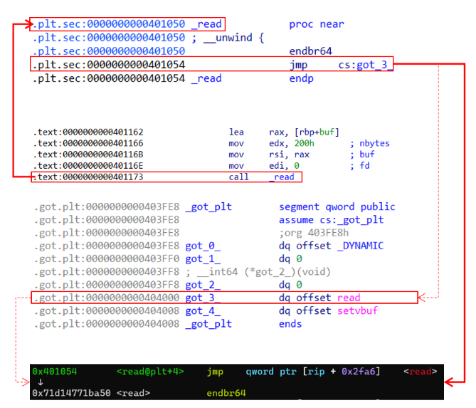The height and width of the screenshot is (408, 476).
Task: Click the _DYNAMIC offset reference
Action: 360,246
